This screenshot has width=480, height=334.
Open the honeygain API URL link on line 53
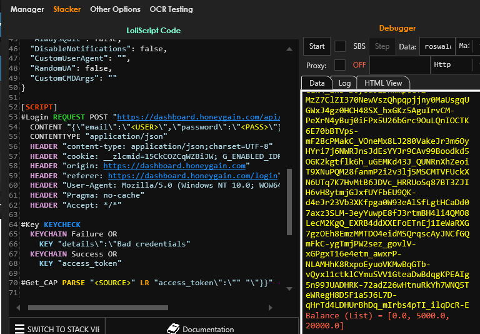198,117
